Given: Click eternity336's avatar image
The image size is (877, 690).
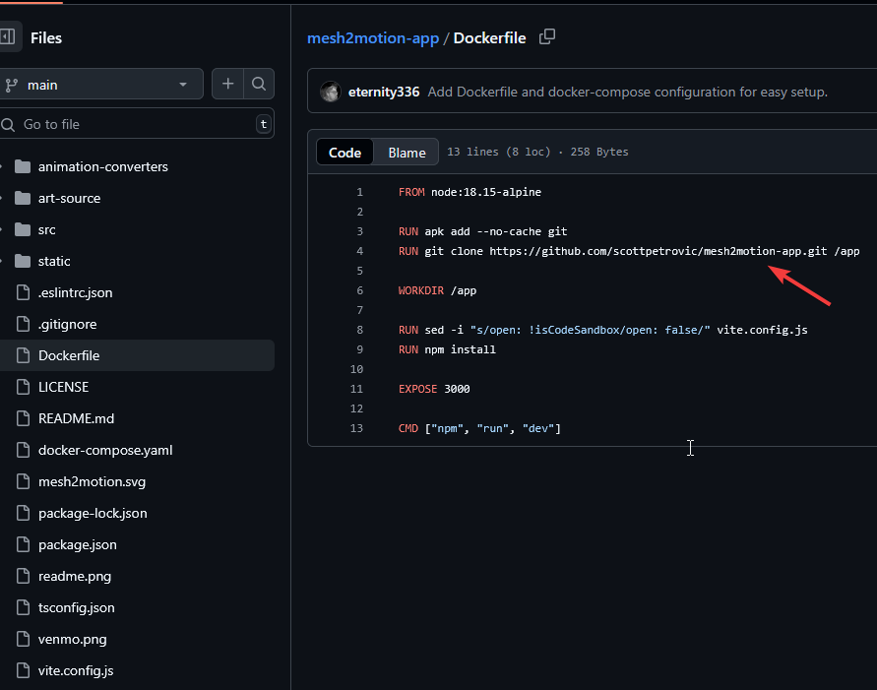Looking at the screenshot, I should point(331,92).
